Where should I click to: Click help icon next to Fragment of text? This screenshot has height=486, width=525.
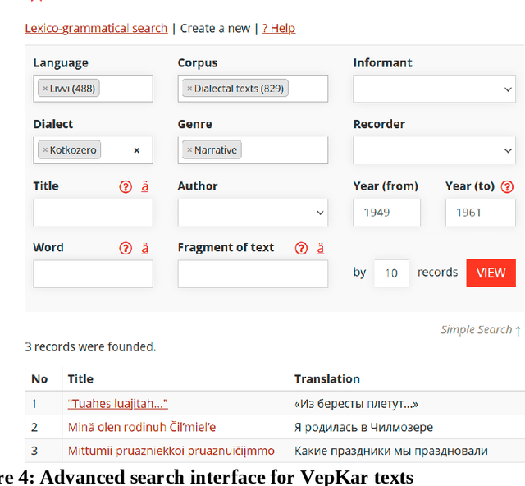coord(301,248)
